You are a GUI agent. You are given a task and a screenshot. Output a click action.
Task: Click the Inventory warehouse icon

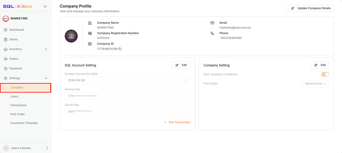click(x=6, y=49)
